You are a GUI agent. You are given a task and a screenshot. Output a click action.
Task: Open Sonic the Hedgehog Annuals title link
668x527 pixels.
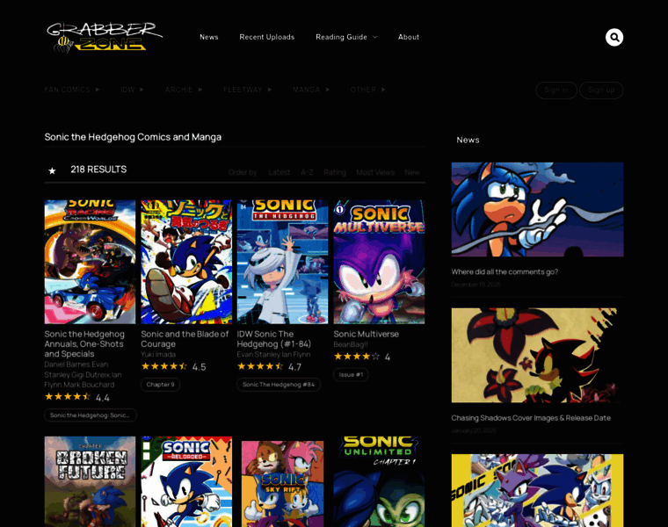click(84, 344)
